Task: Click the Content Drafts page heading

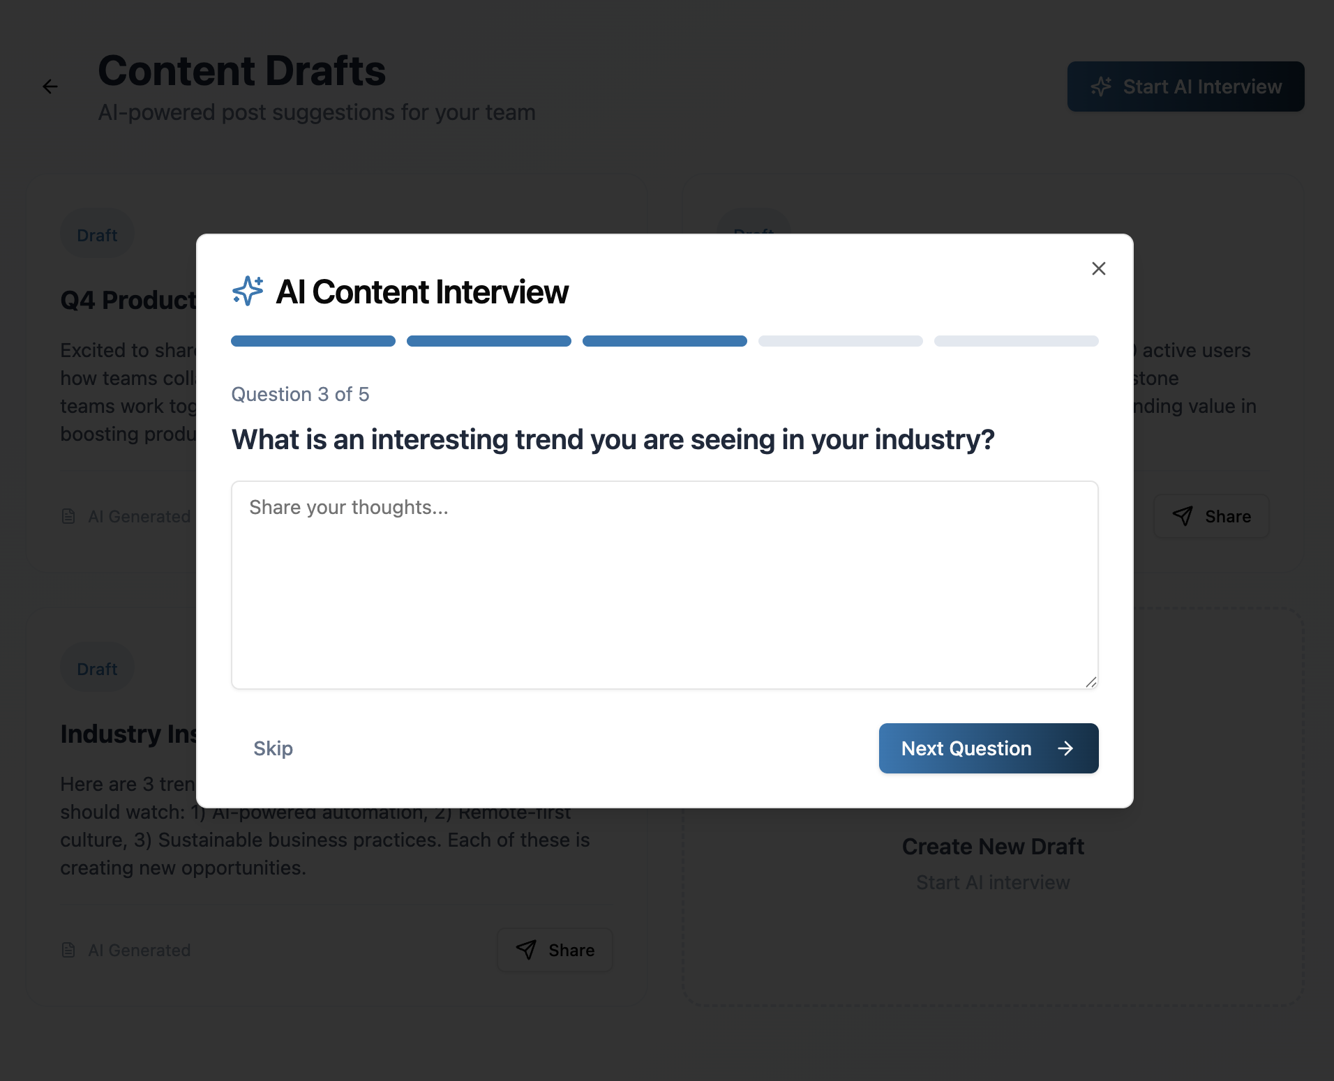Action: point(241,70)
